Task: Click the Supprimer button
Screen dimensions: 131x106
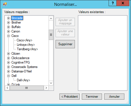Action: [x=65, y=44]
